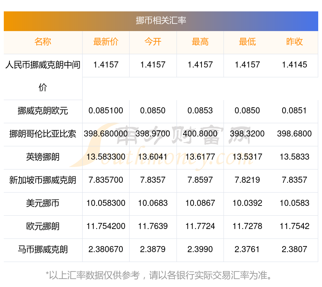Click the low value 398.3200

click(x=247, y=133)
